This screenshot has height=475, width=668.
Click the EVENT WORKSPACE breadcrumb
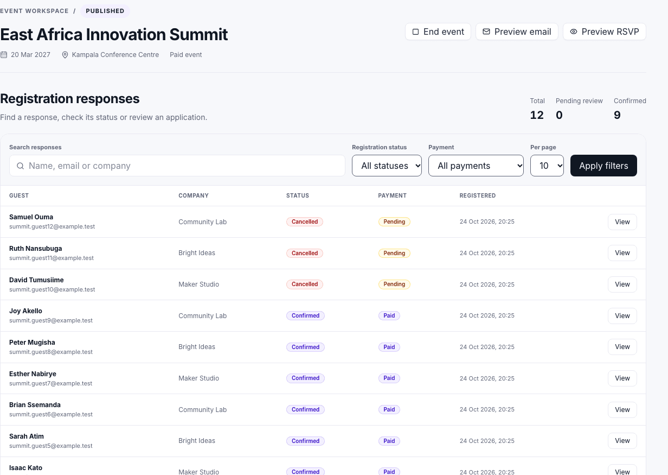point(34,11)
